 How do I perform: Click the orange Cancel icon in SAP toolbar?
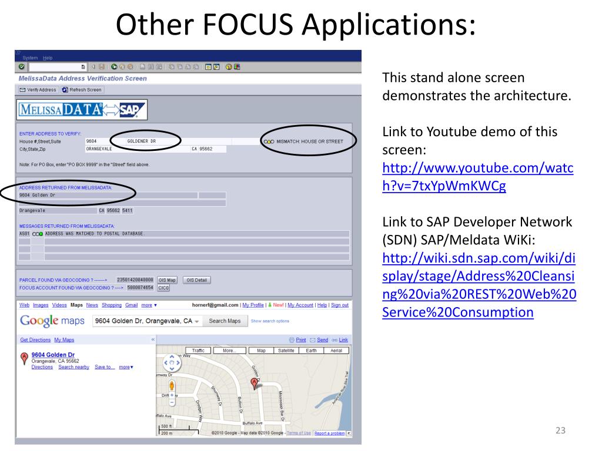tap(131, 67)
